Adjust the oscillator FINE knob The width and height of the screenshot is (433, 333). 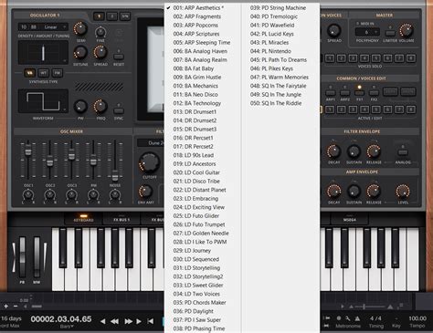[x=100, y=32]
